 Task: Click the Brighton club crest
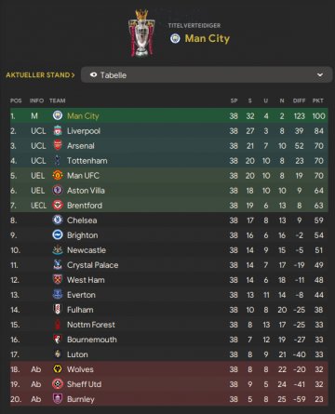coord(58,235)
